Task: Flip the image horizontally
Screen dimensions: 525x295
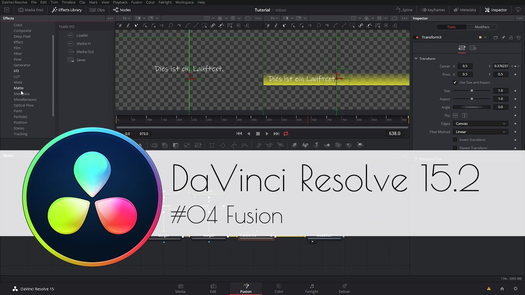Action: coord(455,116)
